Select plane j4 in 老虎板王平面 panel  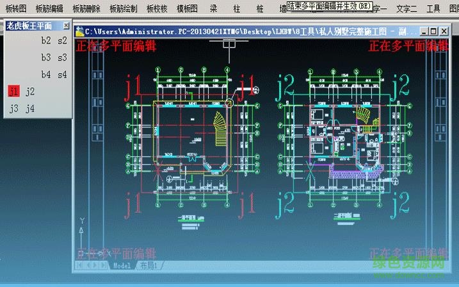coord(30,109)
